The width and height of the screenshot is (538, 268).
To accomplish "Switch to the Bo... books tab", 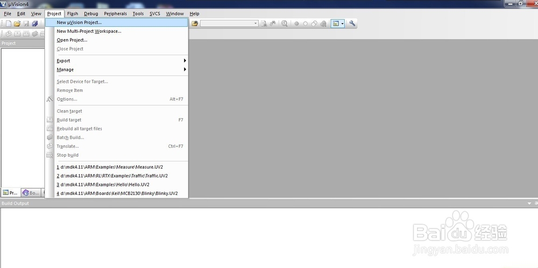I will [31, 193].
